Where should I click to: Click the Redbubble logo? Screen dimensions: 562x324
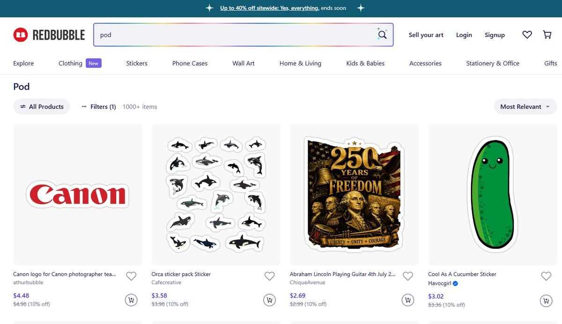click(x=49, y=35)
